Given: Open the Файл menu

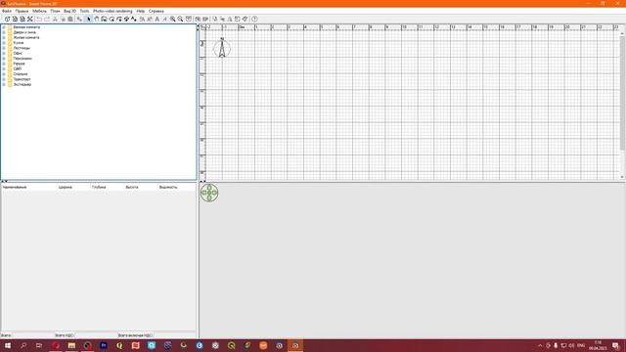Looking at the screenshot, I should tap(7, 11).
